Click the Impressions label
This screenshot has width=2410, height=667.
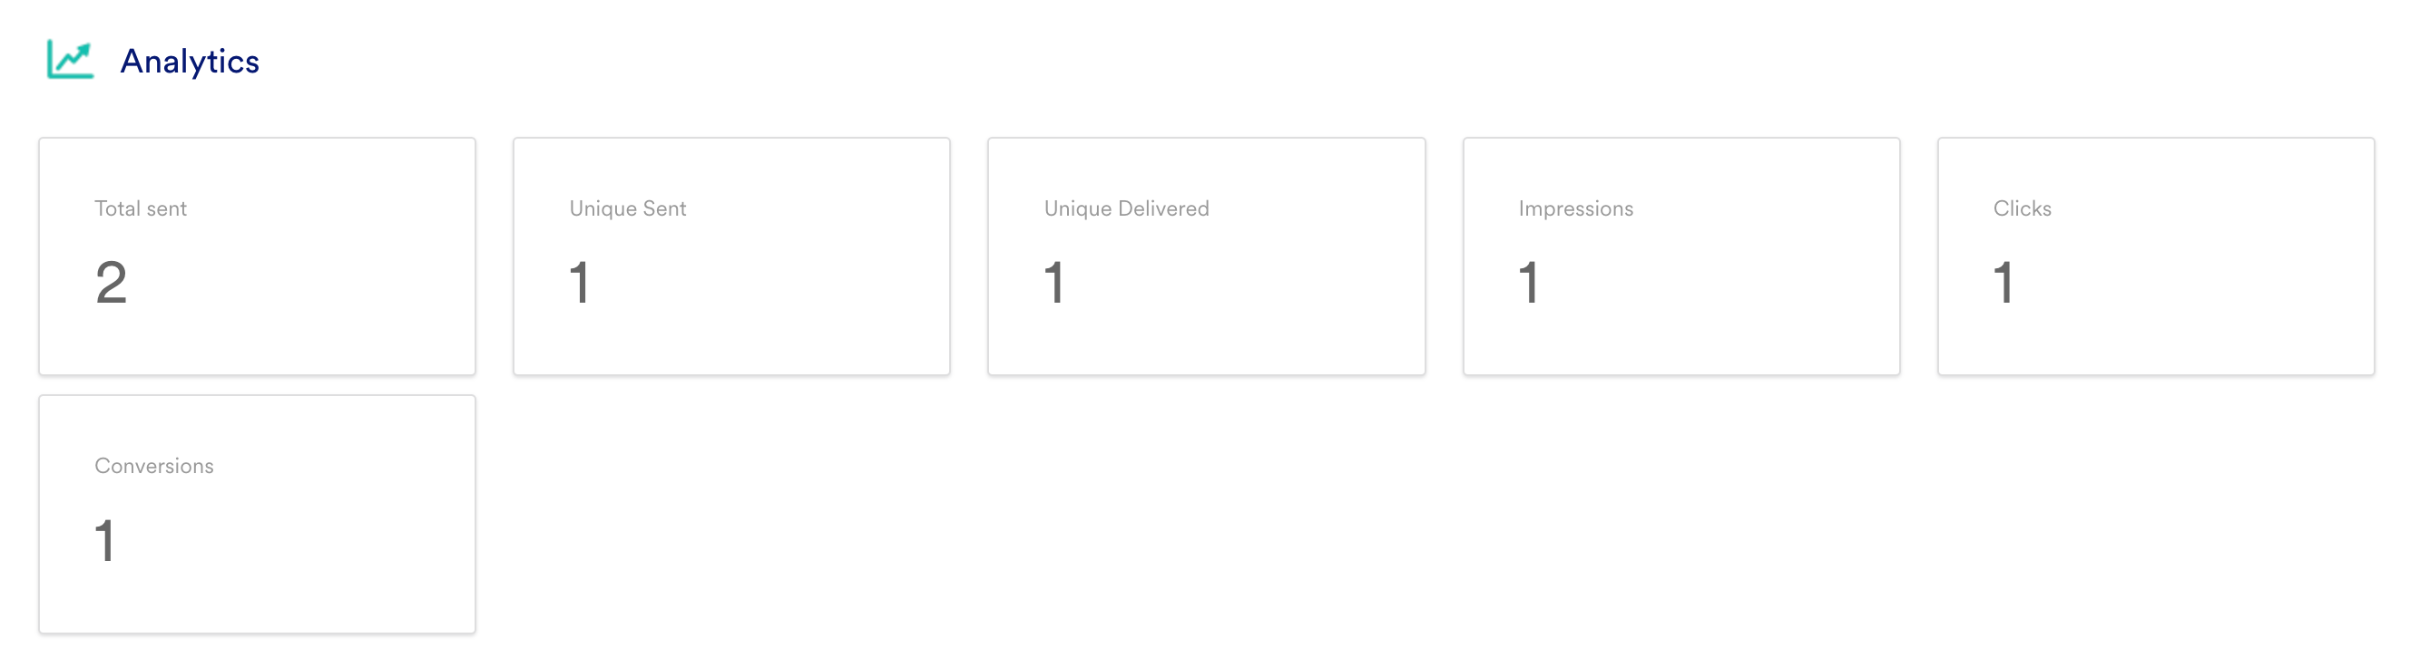click(x=1575, y=208)
